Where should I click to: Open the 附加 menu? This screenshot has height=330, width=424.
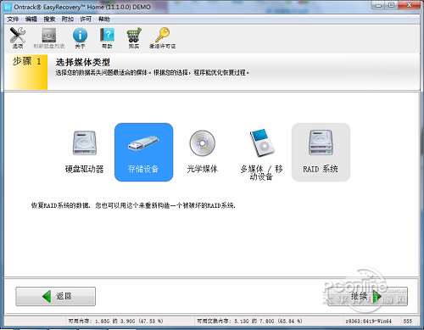point(68,20)
